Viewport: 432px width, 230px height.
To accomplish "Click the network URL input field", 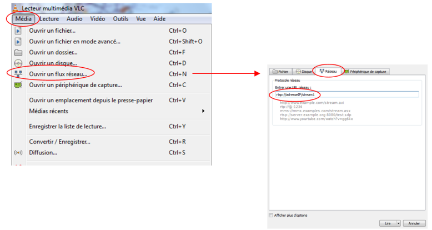I will pos(346,94).
